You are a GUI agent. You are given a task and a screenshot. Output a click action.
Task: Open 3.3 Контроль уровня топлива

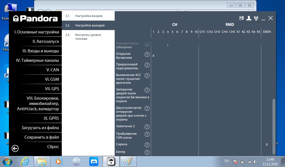[x=88, y=37]
